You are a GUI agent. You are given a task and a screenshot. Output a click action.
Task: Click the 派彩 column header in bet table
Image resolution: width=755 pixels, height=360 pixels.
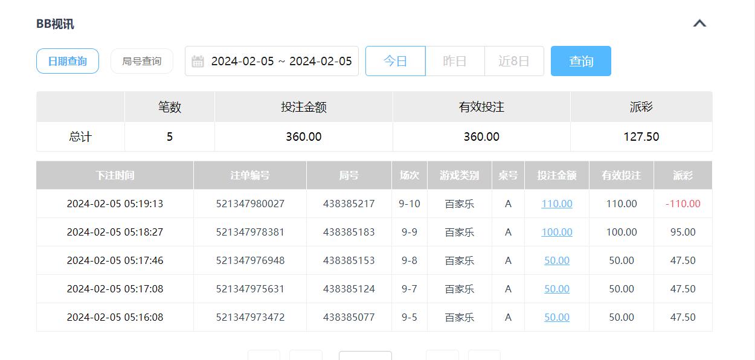[x=683, y=175]
